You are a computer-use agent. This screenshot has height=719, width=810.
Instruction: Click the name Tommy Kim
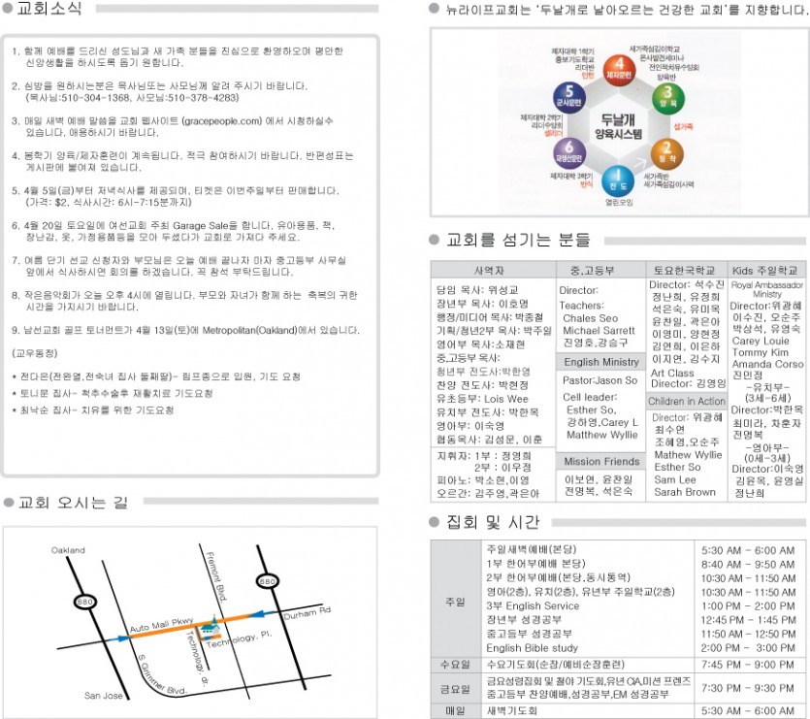coord(760,352)
